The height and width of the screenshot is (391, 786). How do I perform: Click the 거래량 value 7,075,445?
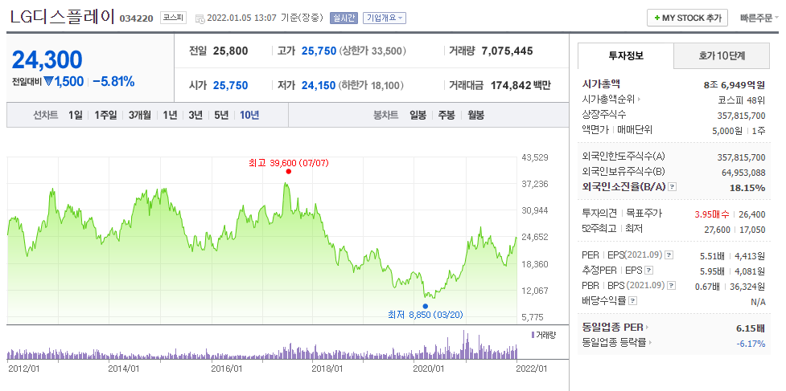coord(507,51)
